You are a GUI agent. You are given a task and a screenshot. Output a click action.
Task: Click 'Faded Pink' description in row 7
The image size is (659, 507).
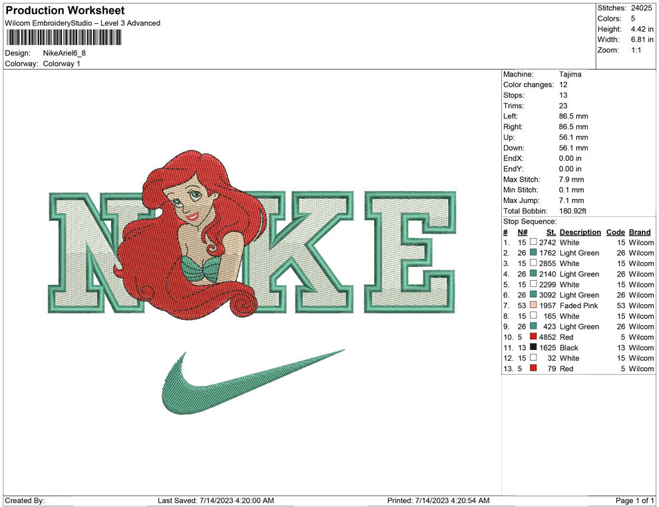point(578,305)
